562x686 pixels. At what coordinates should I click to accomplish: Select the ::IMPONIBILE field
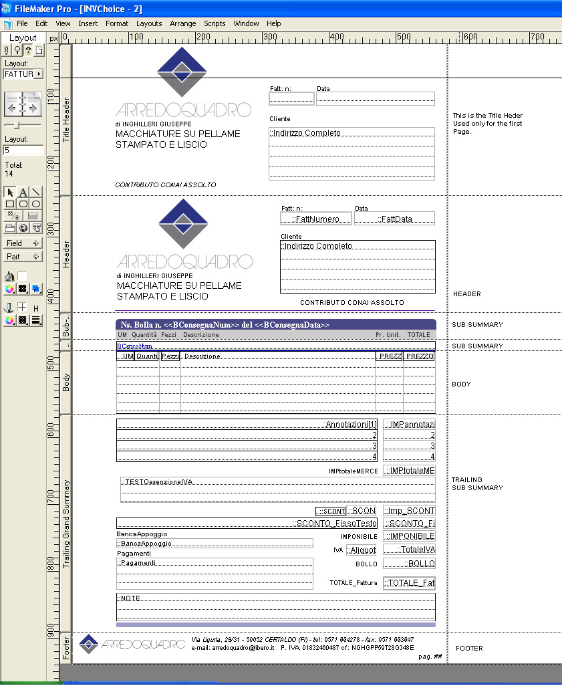(x=410, y=536)
